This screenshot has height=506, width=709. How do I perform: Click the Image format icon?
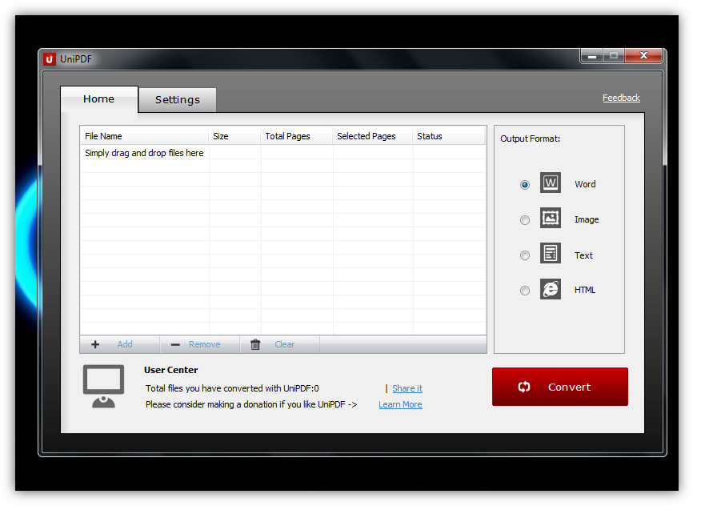550,219
